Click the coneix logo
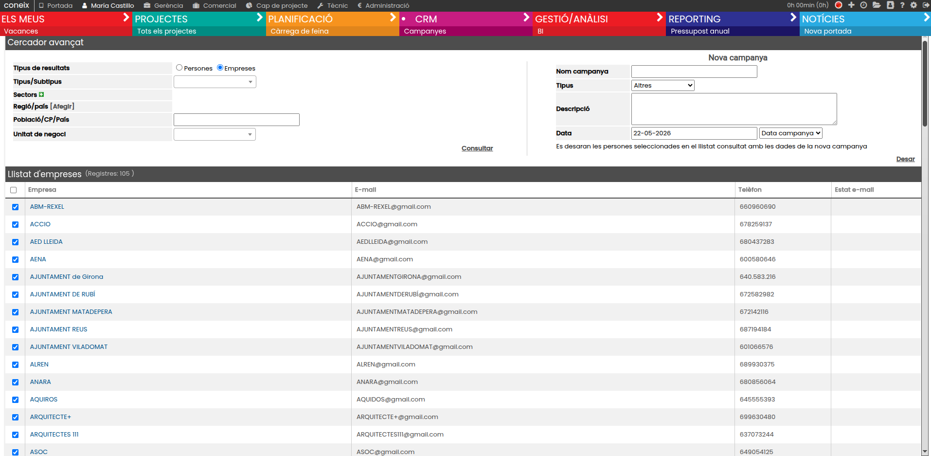Viewport: 931px width, 456px height. (17, 5)
